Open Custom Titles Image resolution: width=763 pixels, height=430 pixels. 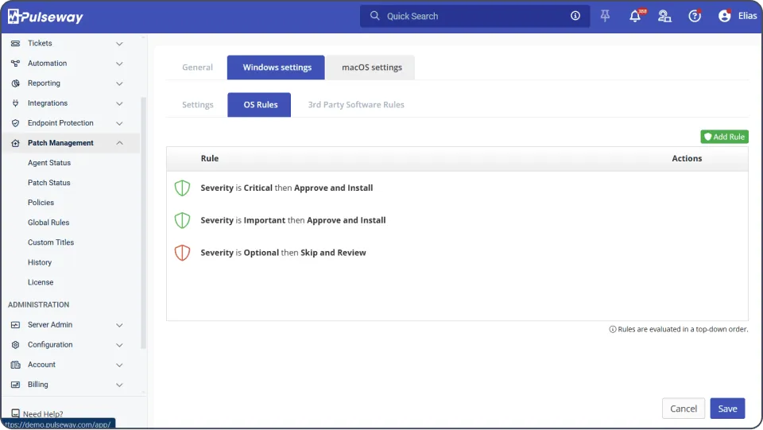point(51,242)
